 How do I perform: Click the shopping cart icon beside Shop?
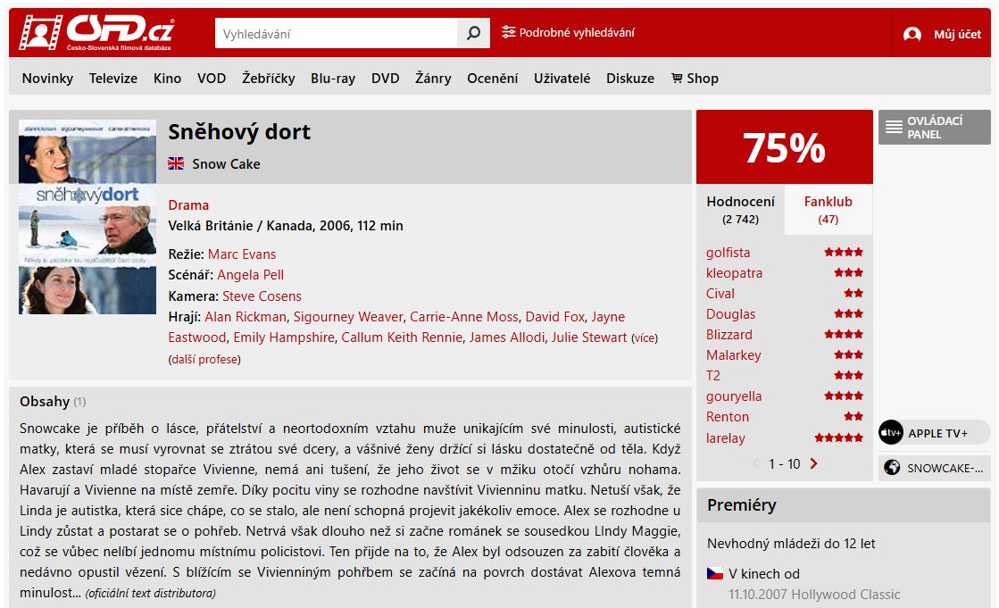[677, 78]
